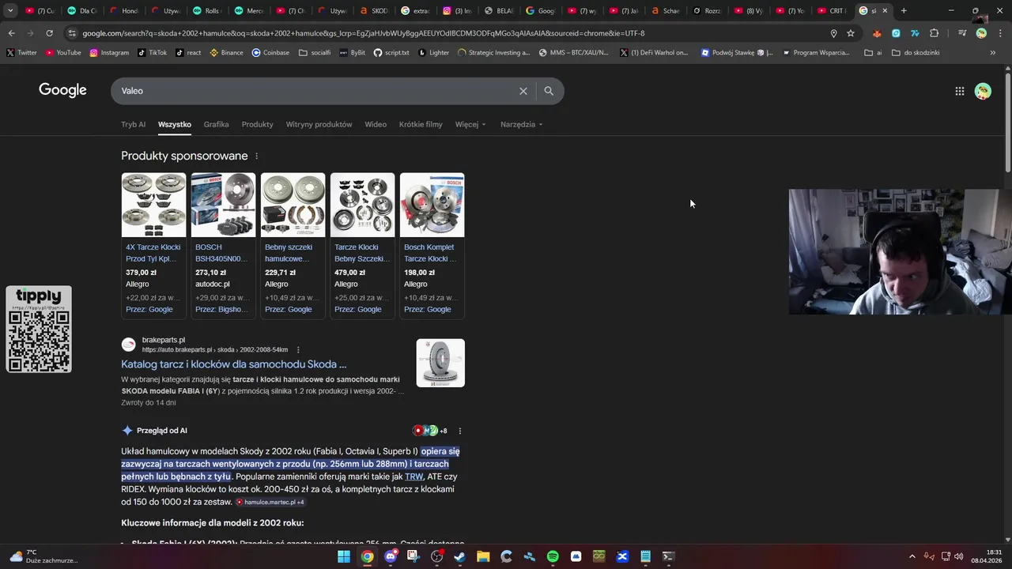Image resolution: width=1012 pixels, height=569 pixels.
Task: Open the weather widget showing 7°C
Action: coord(43,556)
